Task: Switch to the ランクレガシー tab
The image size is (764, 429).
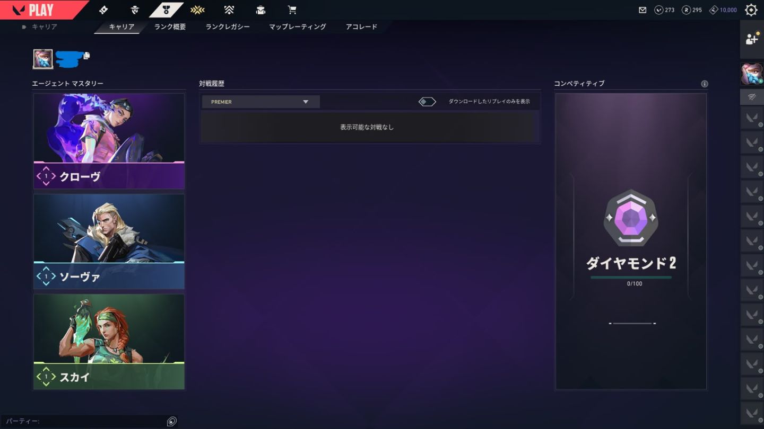Action: tap(228, 26)
